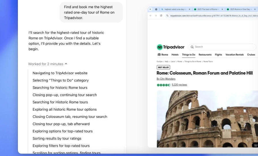Select the Things to Do menu item

click(x=189, y=55)
